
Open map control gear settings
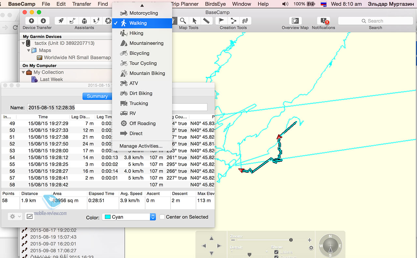[311, 248]
